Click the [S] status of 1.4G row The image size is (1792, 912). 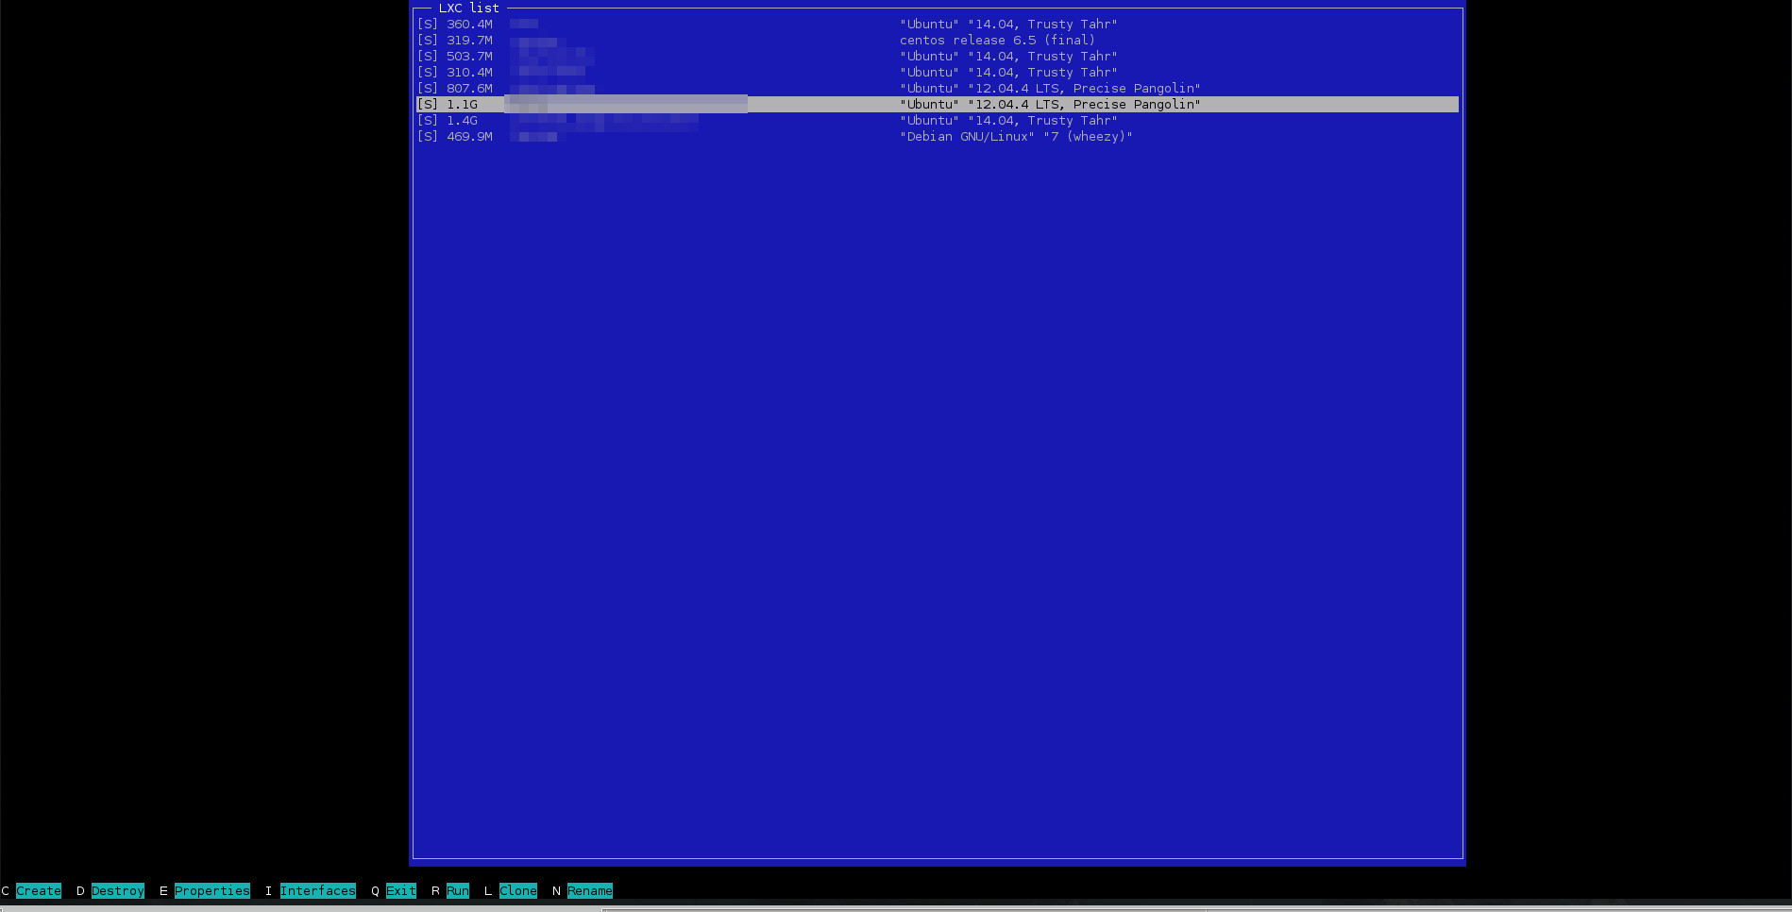tap(428, 121)
